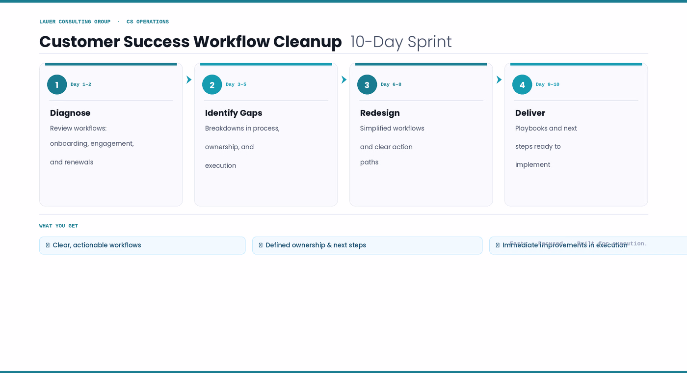Click the step 3 number circle
The height and width of the screenshot is (373, 687).
click(367, 84)
